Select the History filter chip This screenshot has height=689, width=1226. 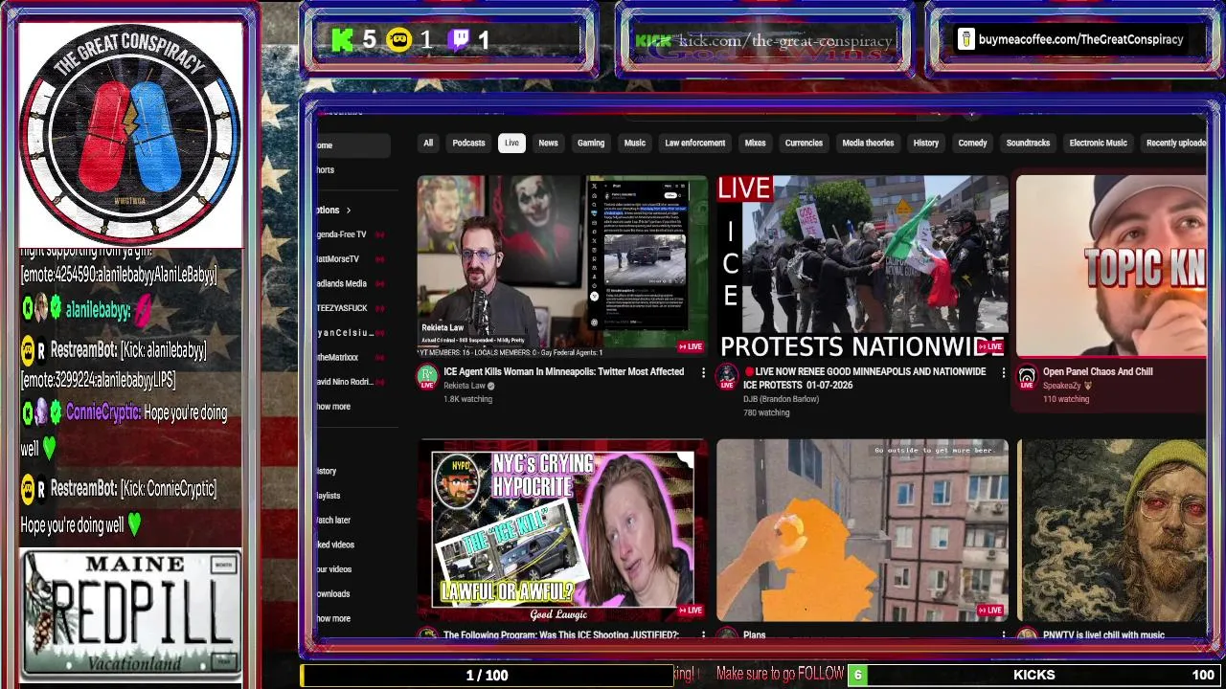click(926, 143)
